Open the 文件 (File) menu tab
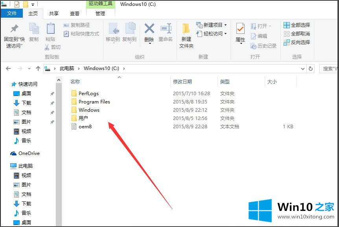 click(x=12, y=13)
